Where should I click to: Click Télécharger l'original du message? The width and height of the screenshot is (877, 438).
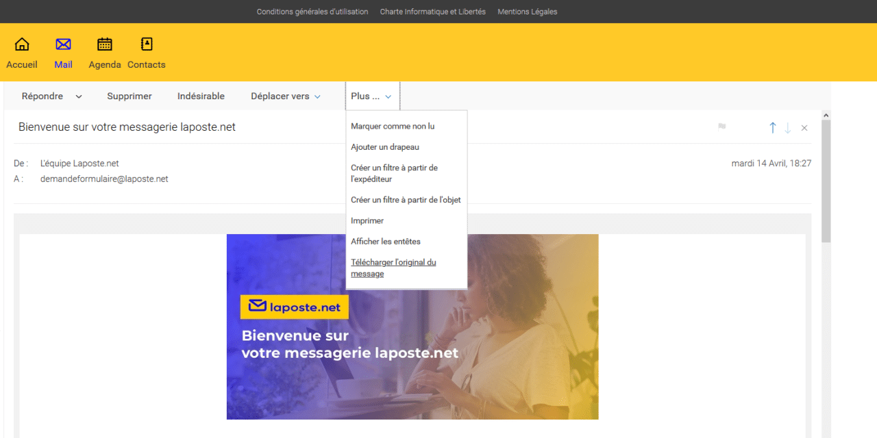tap(393, 268)
